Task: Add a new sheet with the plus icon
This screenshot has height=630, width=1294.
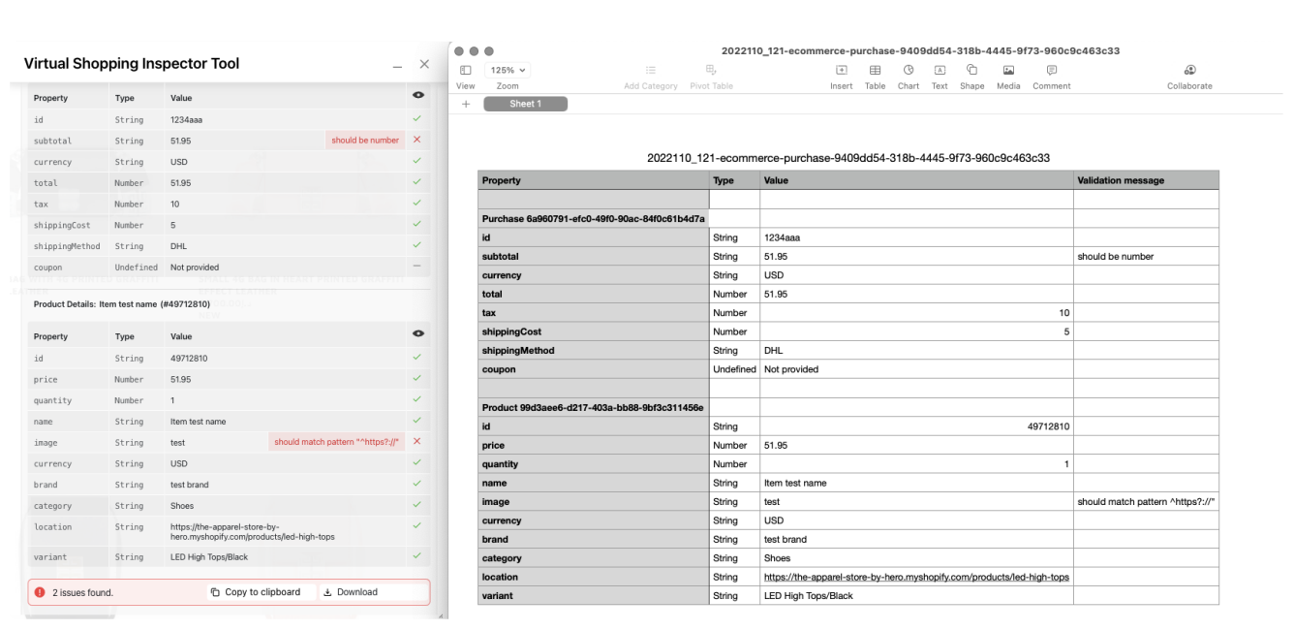Action: pyautogui.click(x=466, y=104)
